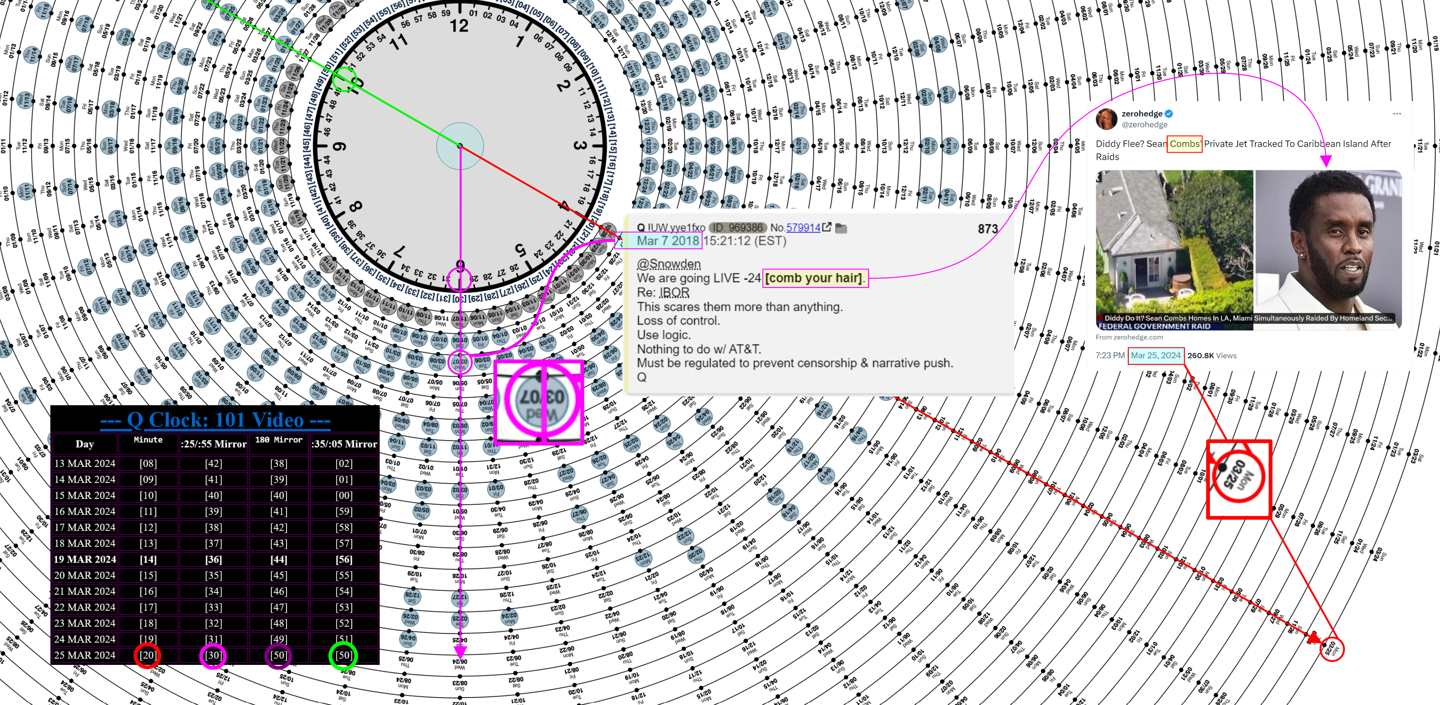This screenshot has height=705, width=1440.
Task: Select the 14 MAR 2024 row label
Action: [x=85, y=479]
